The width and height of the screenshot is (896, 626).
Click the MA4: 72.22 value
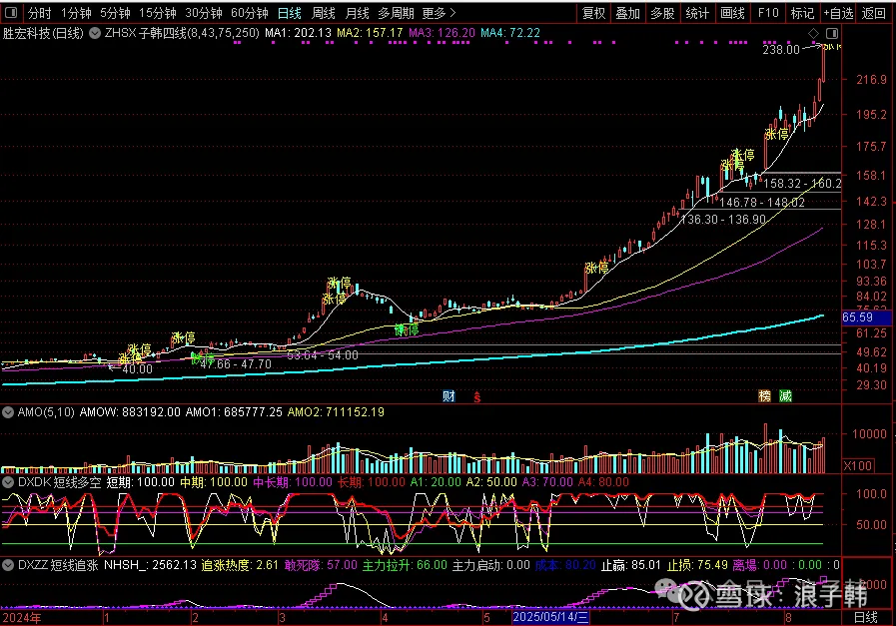coord(510,33)
